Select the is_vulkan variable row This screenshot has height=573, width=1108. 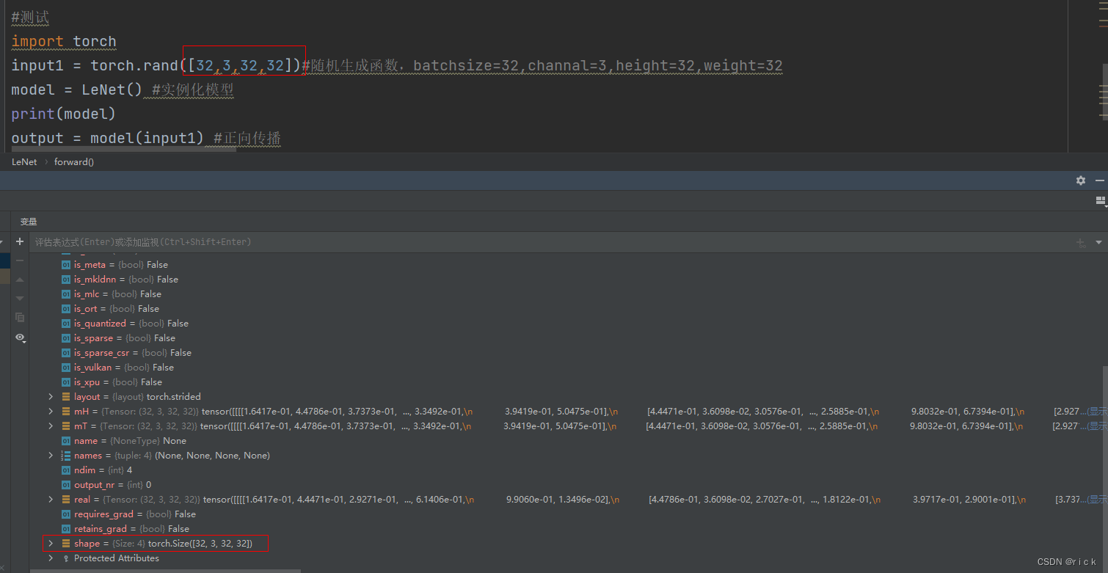click(x=117, y=368)
